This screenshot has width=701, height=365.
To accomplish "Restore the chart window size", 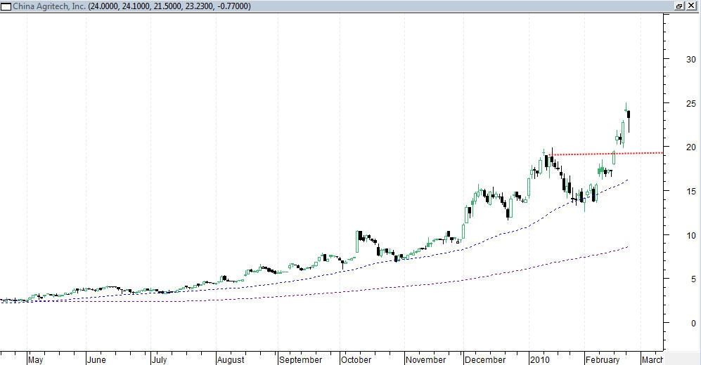I will click(679, 6).
